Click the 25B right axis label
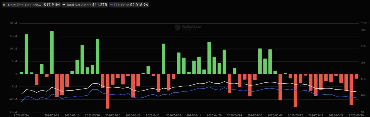The height and width of the screenshot is (117, 370). 363,46
